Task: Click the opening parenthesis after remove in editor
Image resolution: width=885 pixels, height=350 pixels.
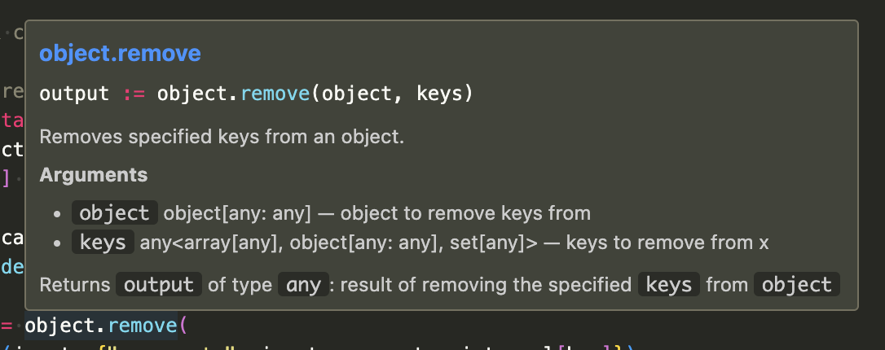Action: click(183, 326)
